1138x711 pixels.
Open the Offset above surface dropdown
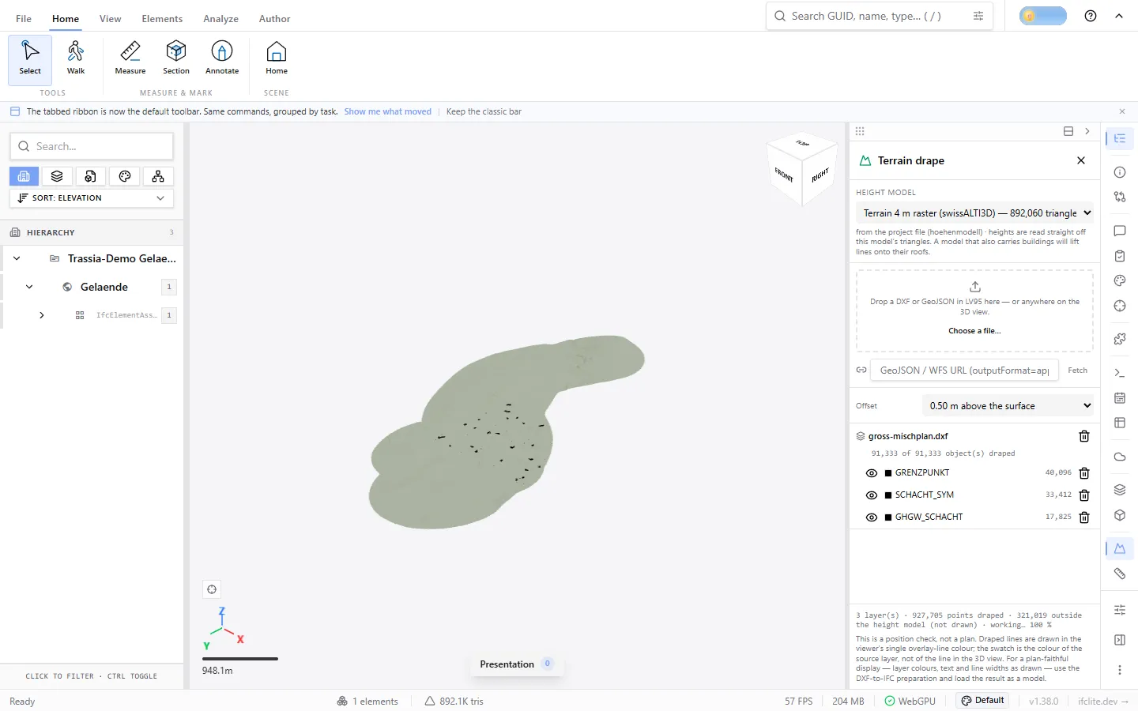click(x=1008, y=406)
